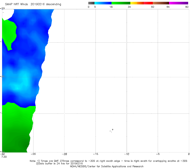Click the color bar end label '80'

tap(187, 7)
